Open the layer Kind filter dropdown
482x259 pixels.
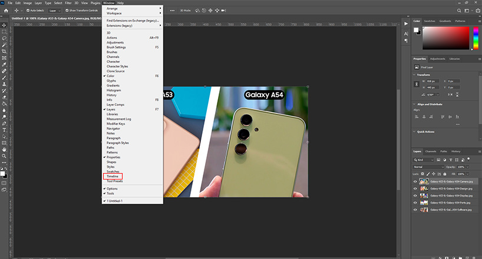click(x=423, y=160)
